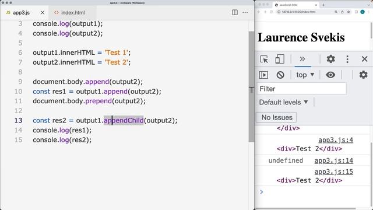Open the DevTools three-dot customize menu
Viewport: 373px width, 210px height.
coord(347,59)
